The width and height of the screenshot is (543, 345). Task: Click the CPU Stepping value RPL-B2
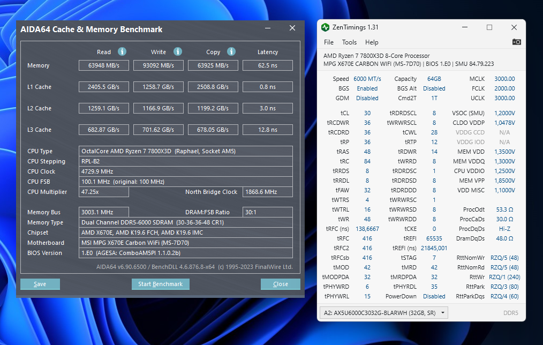(186, 161)
